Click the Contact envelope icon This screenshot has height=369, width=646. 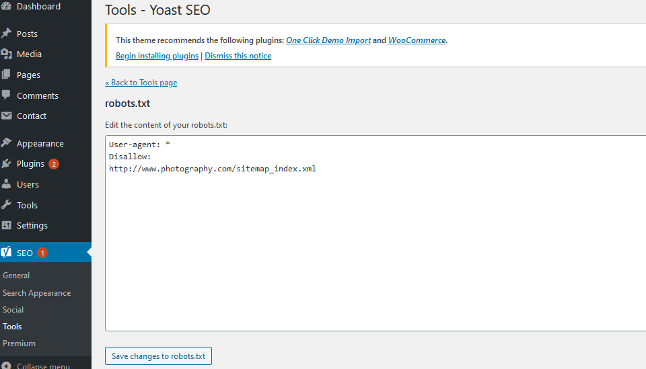(x=6, y=116)
